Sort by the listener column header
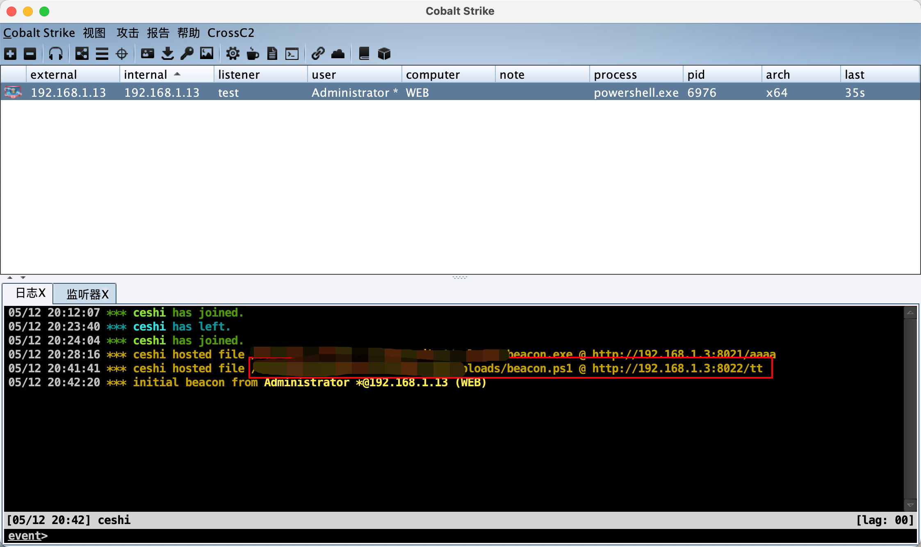This screenshot has width=921, height=547. pos(261,75)
